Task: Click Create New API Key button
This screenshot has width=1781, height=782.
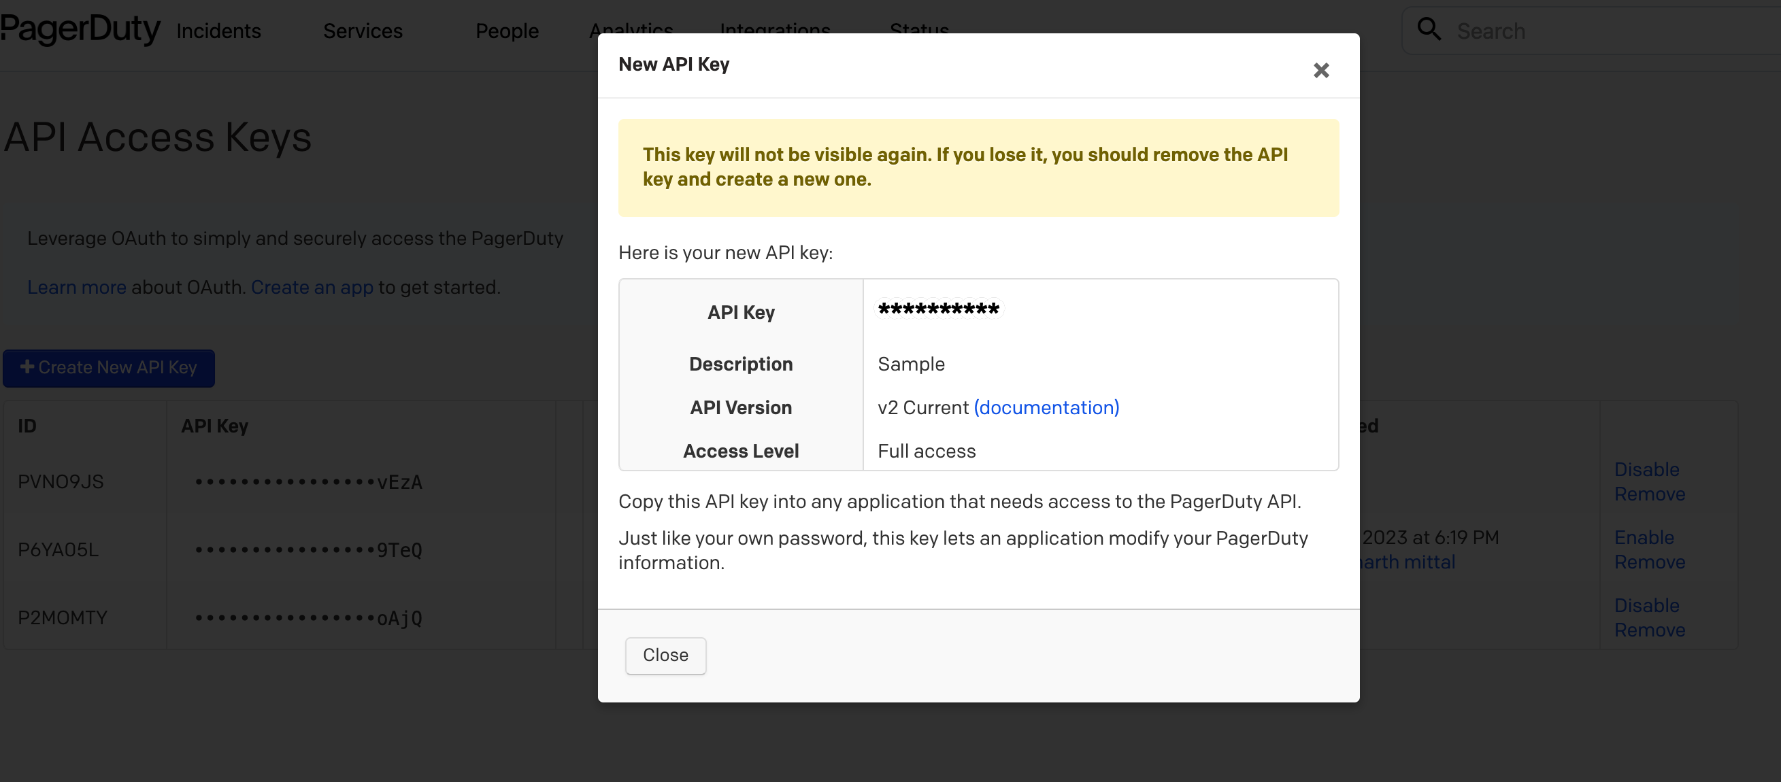Action: [x=109, y=367]
